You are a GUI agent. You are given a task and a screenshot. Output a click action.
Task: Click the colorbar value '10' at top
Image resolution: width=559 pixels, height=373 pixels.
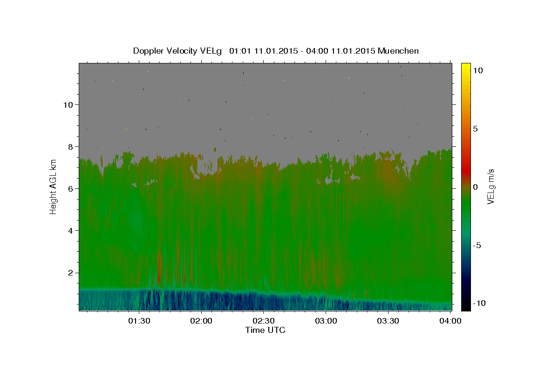tap(478, 70)
